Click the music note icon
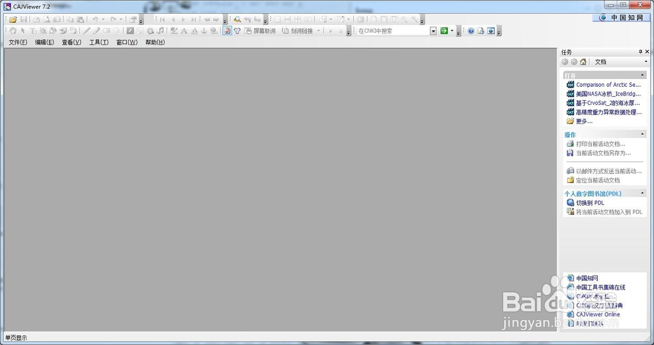This screenshot has width=654, height=345. [x=161, y=31]
